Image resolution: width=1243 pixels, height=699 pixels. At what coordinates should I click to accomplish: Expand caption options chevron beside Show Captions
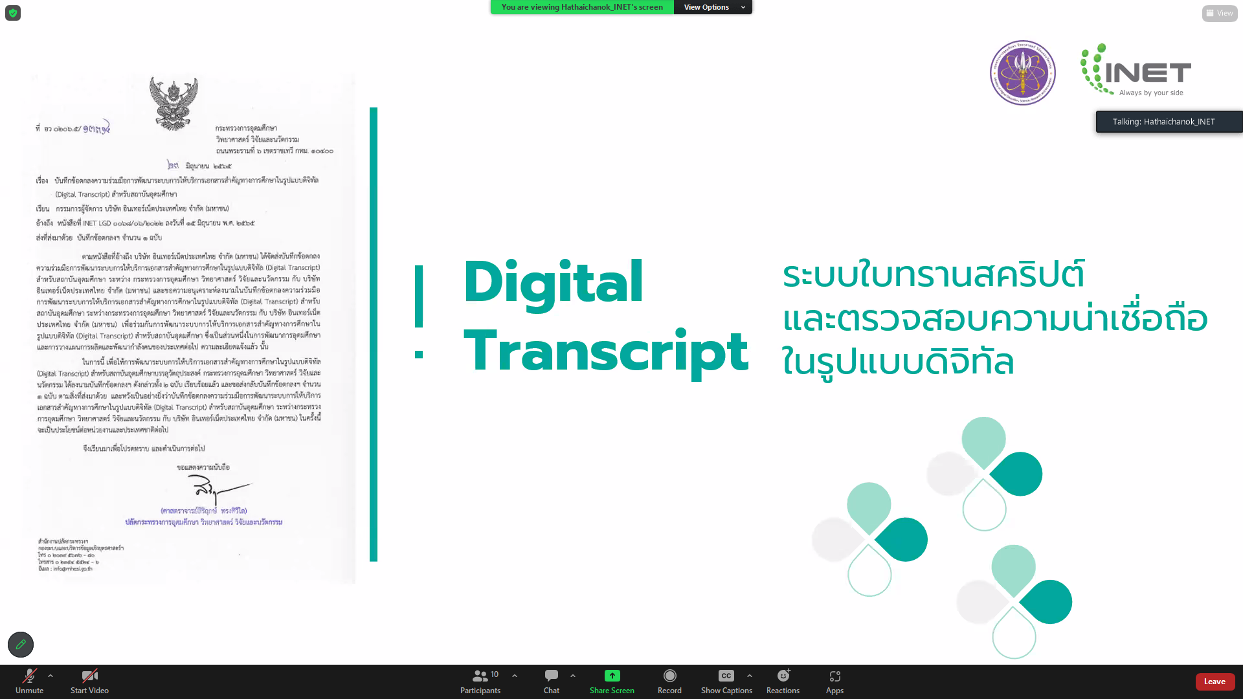pyautogui.click(x=750, y=676)
